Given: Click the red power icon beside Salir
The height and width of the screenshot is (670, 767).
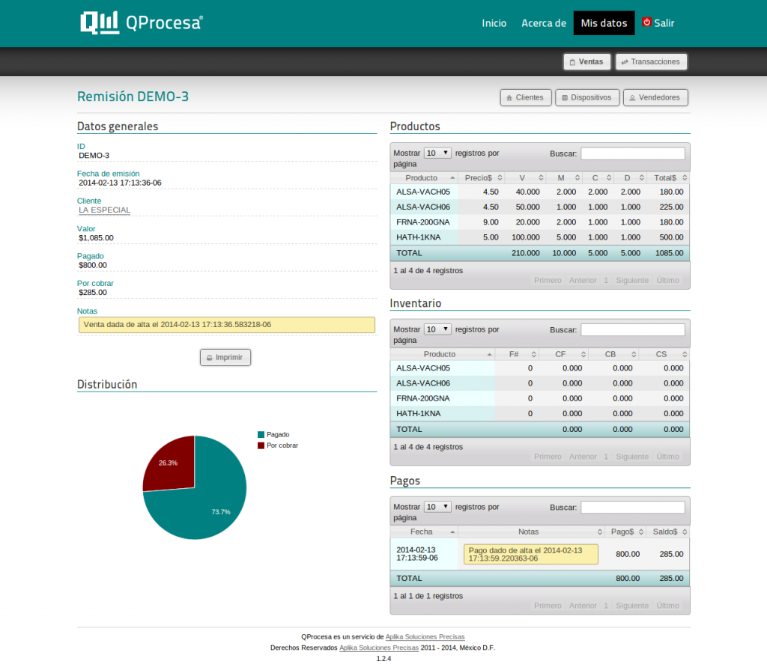Looking at the screenshot, I should (x=646, y=22).
